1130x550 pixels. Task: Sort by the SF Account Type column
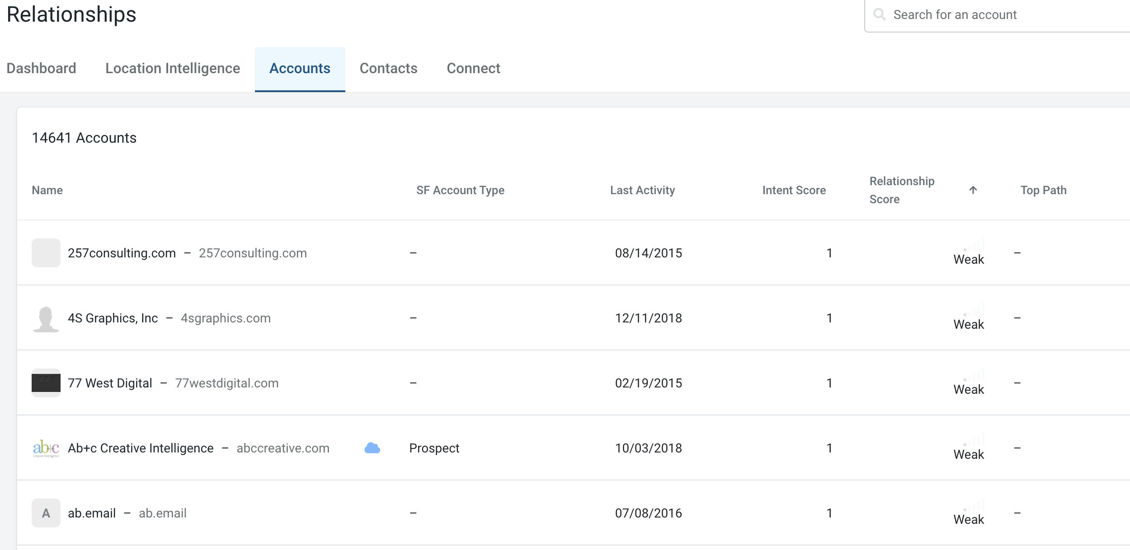pos(460,191)
